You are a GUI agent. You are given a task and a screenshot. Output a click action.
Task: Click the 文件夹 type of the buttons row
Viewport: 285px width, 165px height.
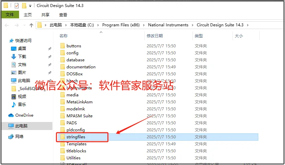201,46
